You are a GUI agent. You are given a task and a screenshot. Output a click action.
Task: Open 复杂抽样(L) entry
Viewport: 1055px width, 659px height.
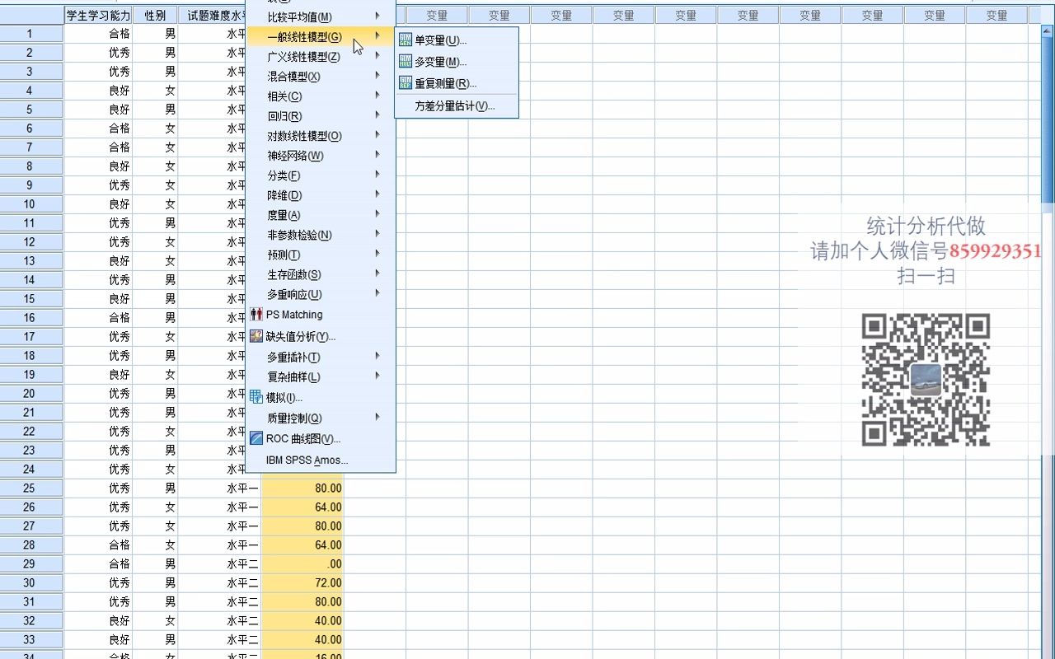tap(321, 376)
